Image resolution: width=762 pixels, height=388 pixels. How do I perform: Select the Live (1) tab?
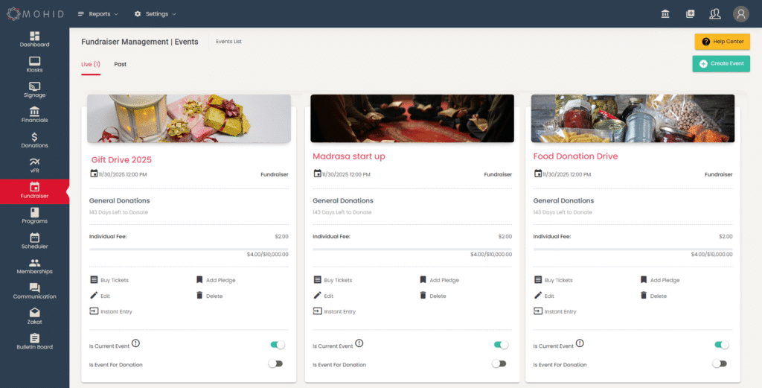coord(90,64)
